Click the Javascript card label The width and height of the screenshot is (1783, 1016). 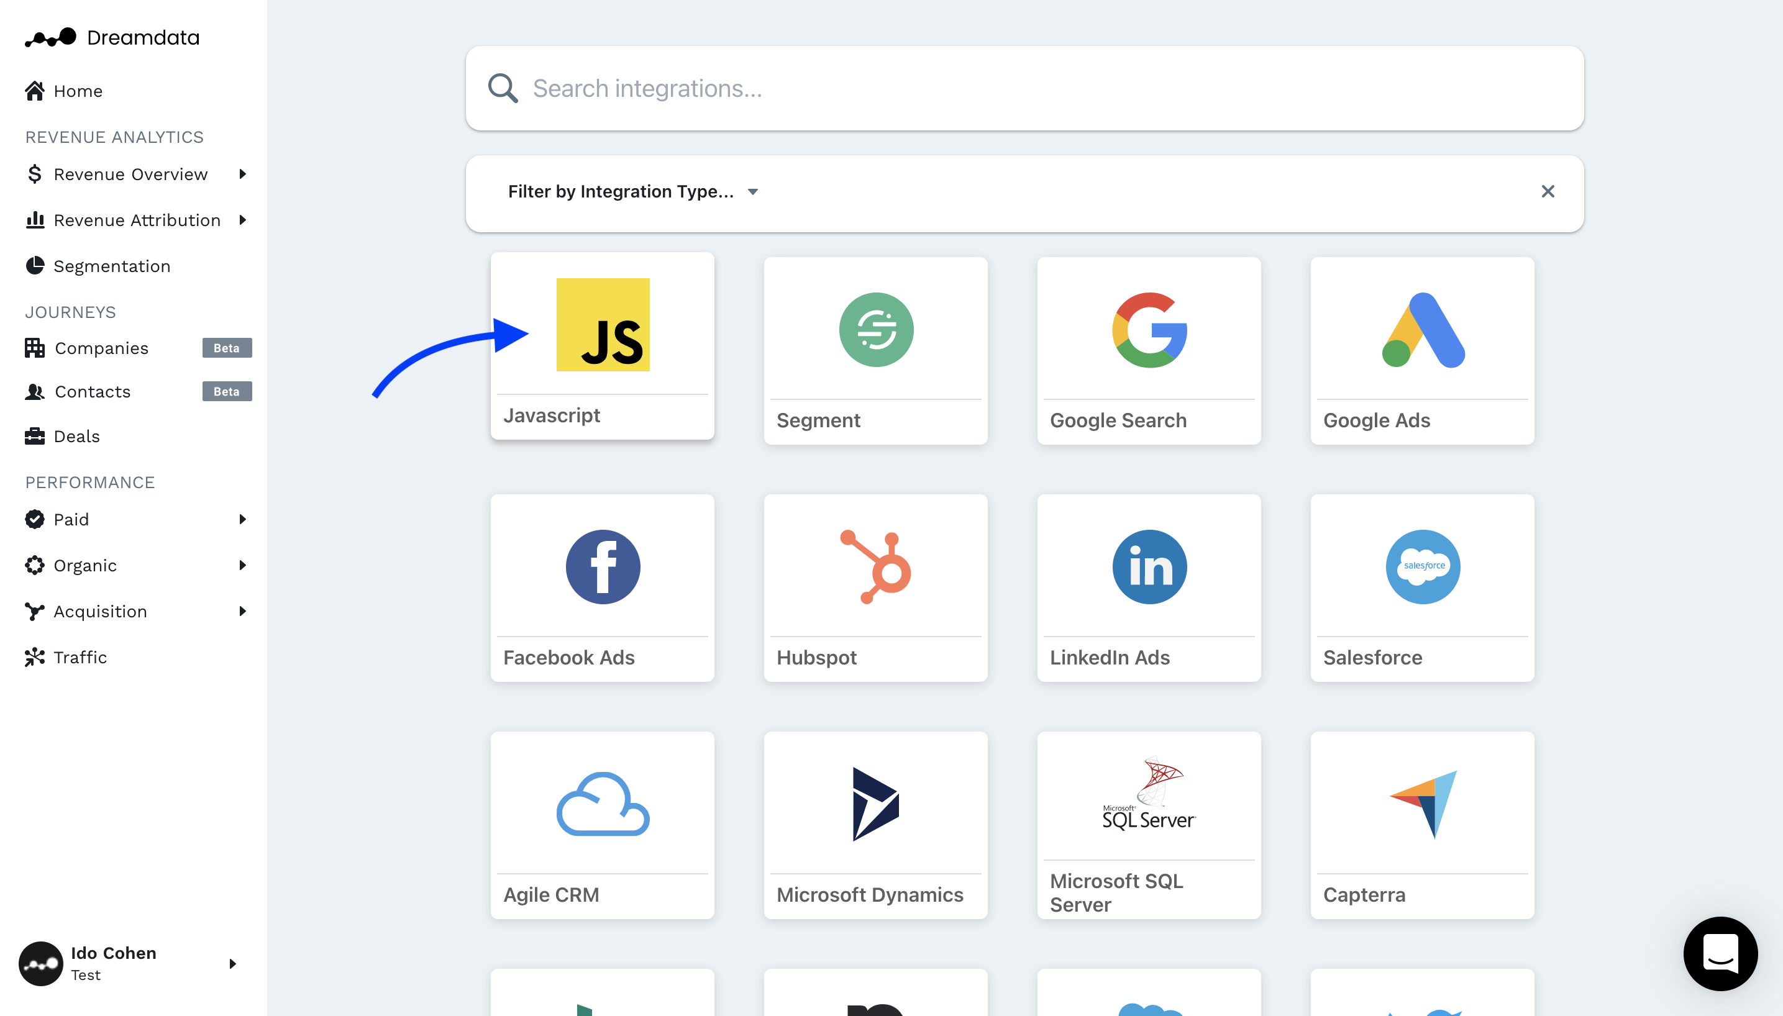click(551, 415)
